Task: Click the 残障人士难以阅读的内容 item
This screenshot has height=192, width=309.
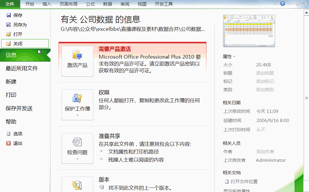Action: click(136, 160)
